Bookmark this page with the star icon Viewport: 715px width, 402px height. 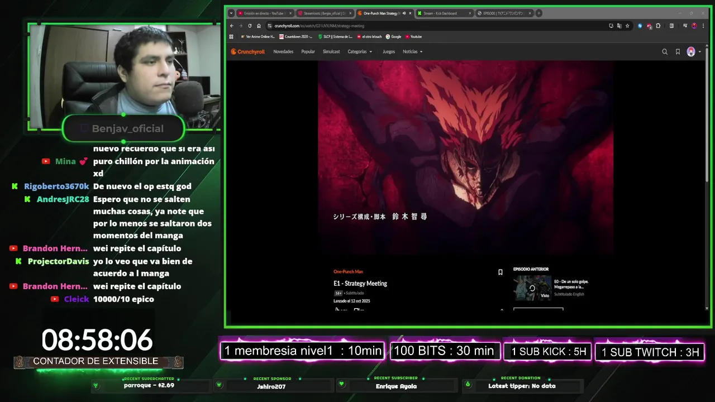pos(627,26)
